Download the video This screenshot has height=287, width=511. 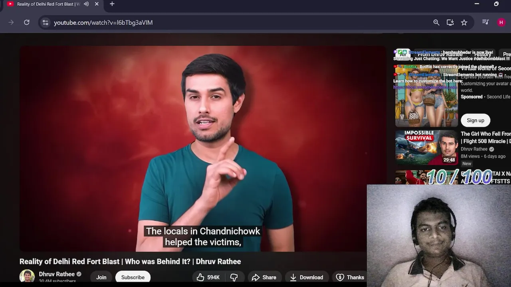coord(306,277)
